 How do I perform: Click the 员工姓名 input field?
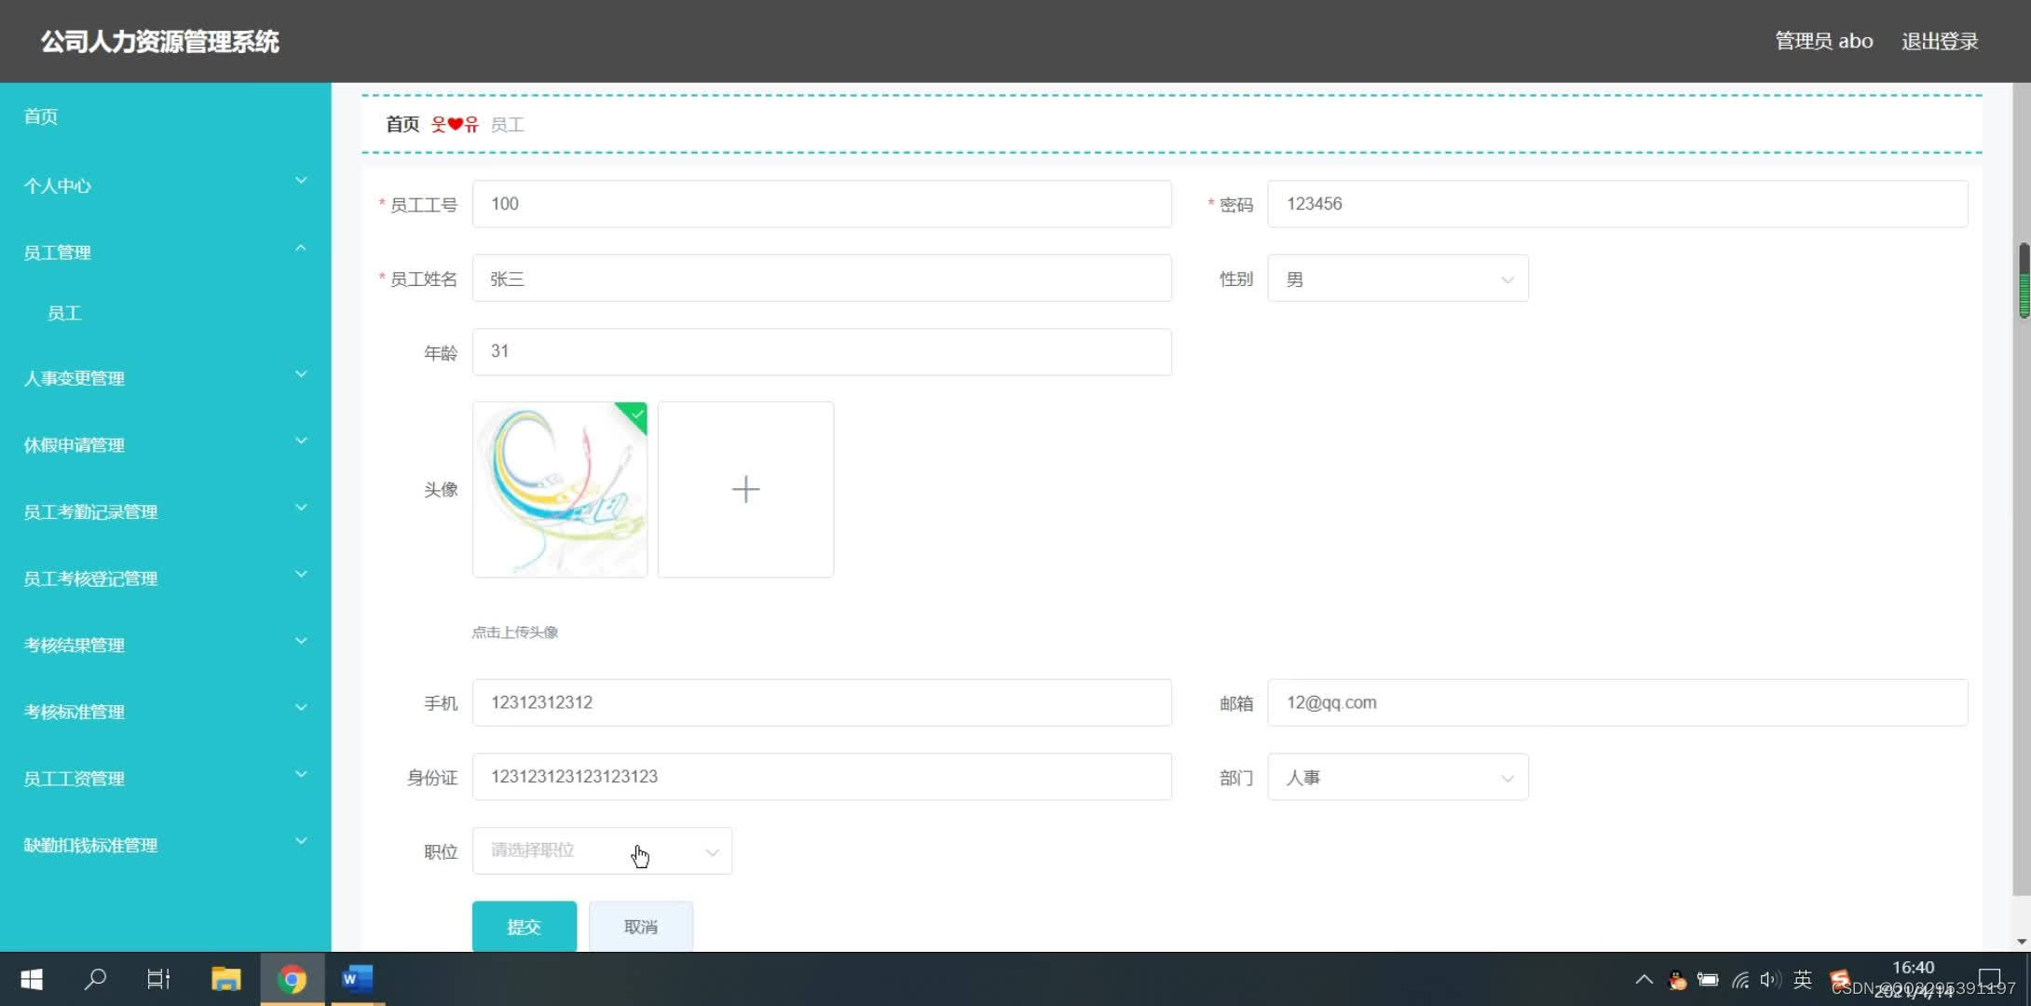tap(822, 279)
